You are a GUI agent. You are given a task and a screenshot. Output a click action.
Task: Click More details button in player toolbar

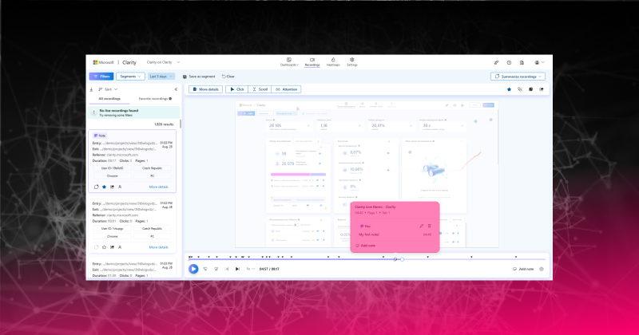pos(206,89)
